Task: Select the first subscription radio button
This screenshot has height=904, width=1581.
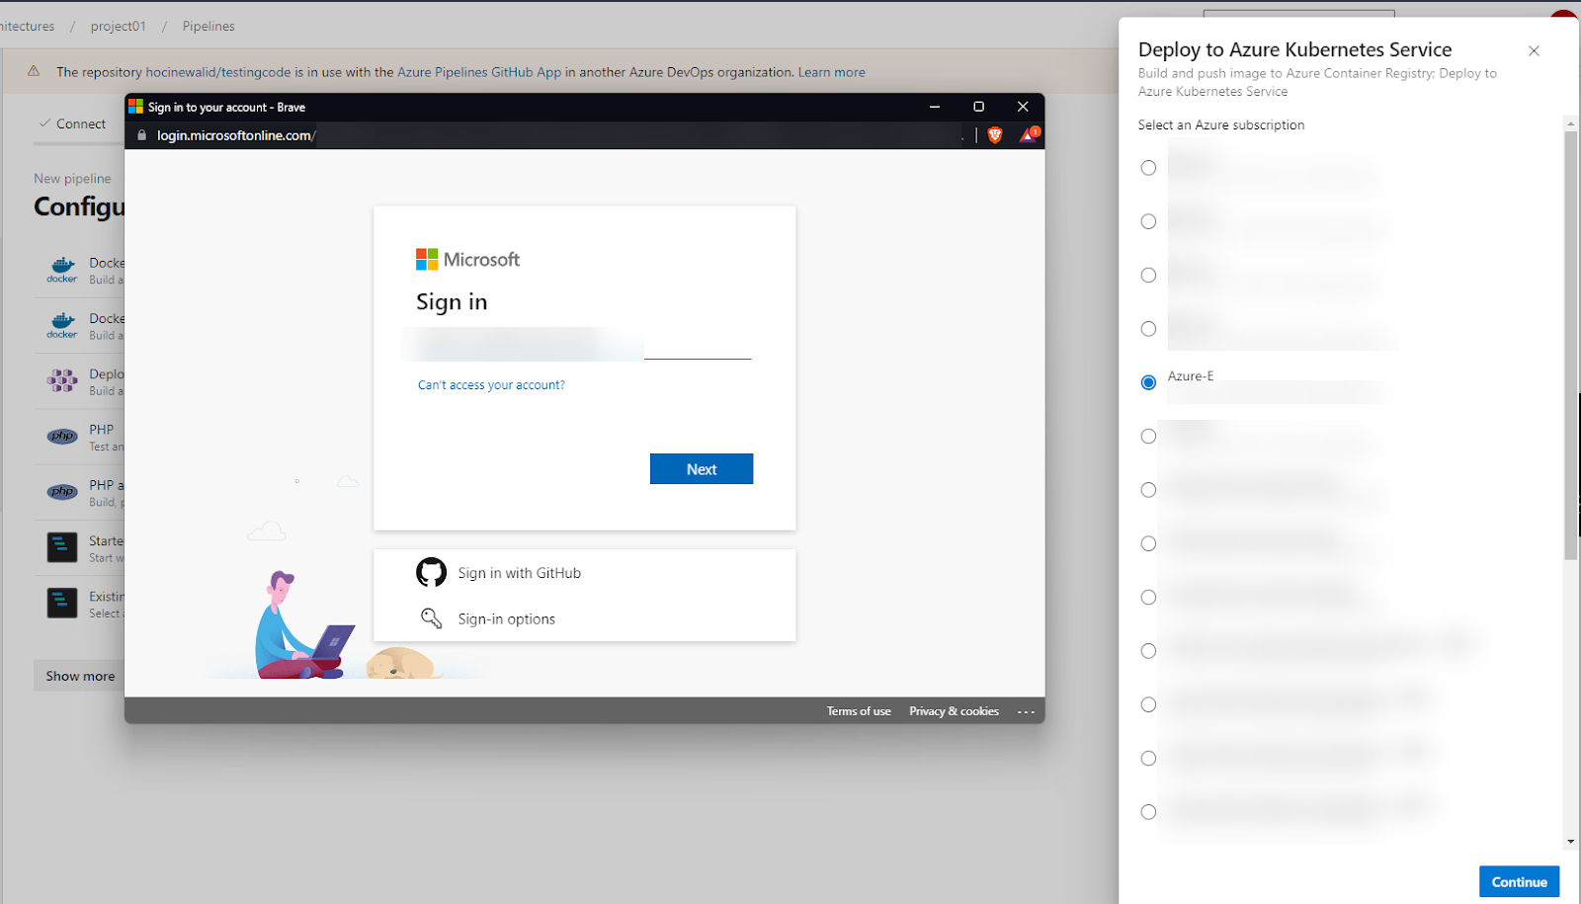Action: tap(1148, 168)
